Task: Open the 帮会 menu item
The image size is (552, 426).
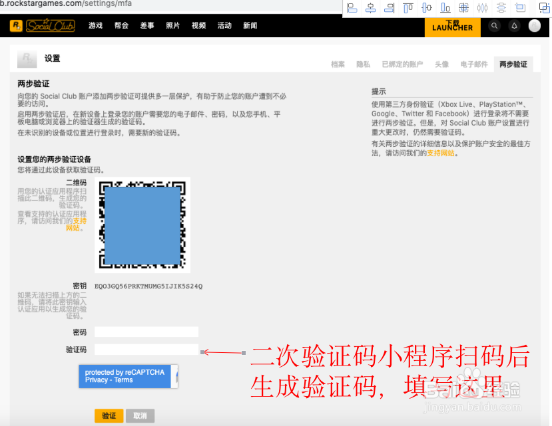Action: (121, 26)
